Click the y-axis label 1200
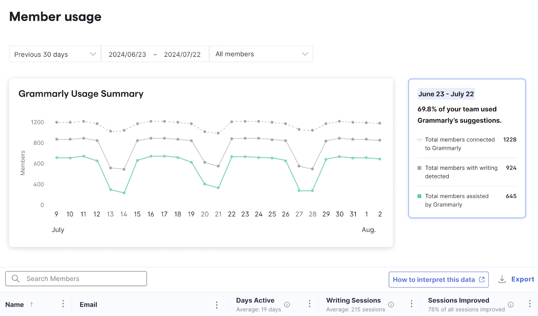 (37, 122)
